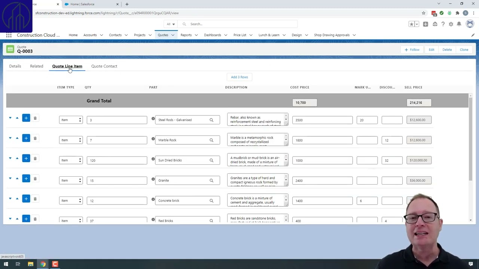The height and width of the screenshot is (269, 479).
Task: Open Salesforce Help question mark
Action: pyautogui.click(x=443, y=24)
